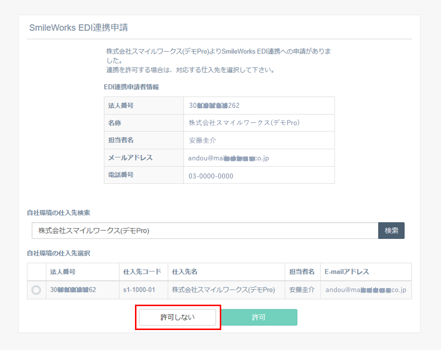Click the company name in the 仕入先名 column
Screen dimensions: 441x350
pyautogui.click(x=224, y=290)
